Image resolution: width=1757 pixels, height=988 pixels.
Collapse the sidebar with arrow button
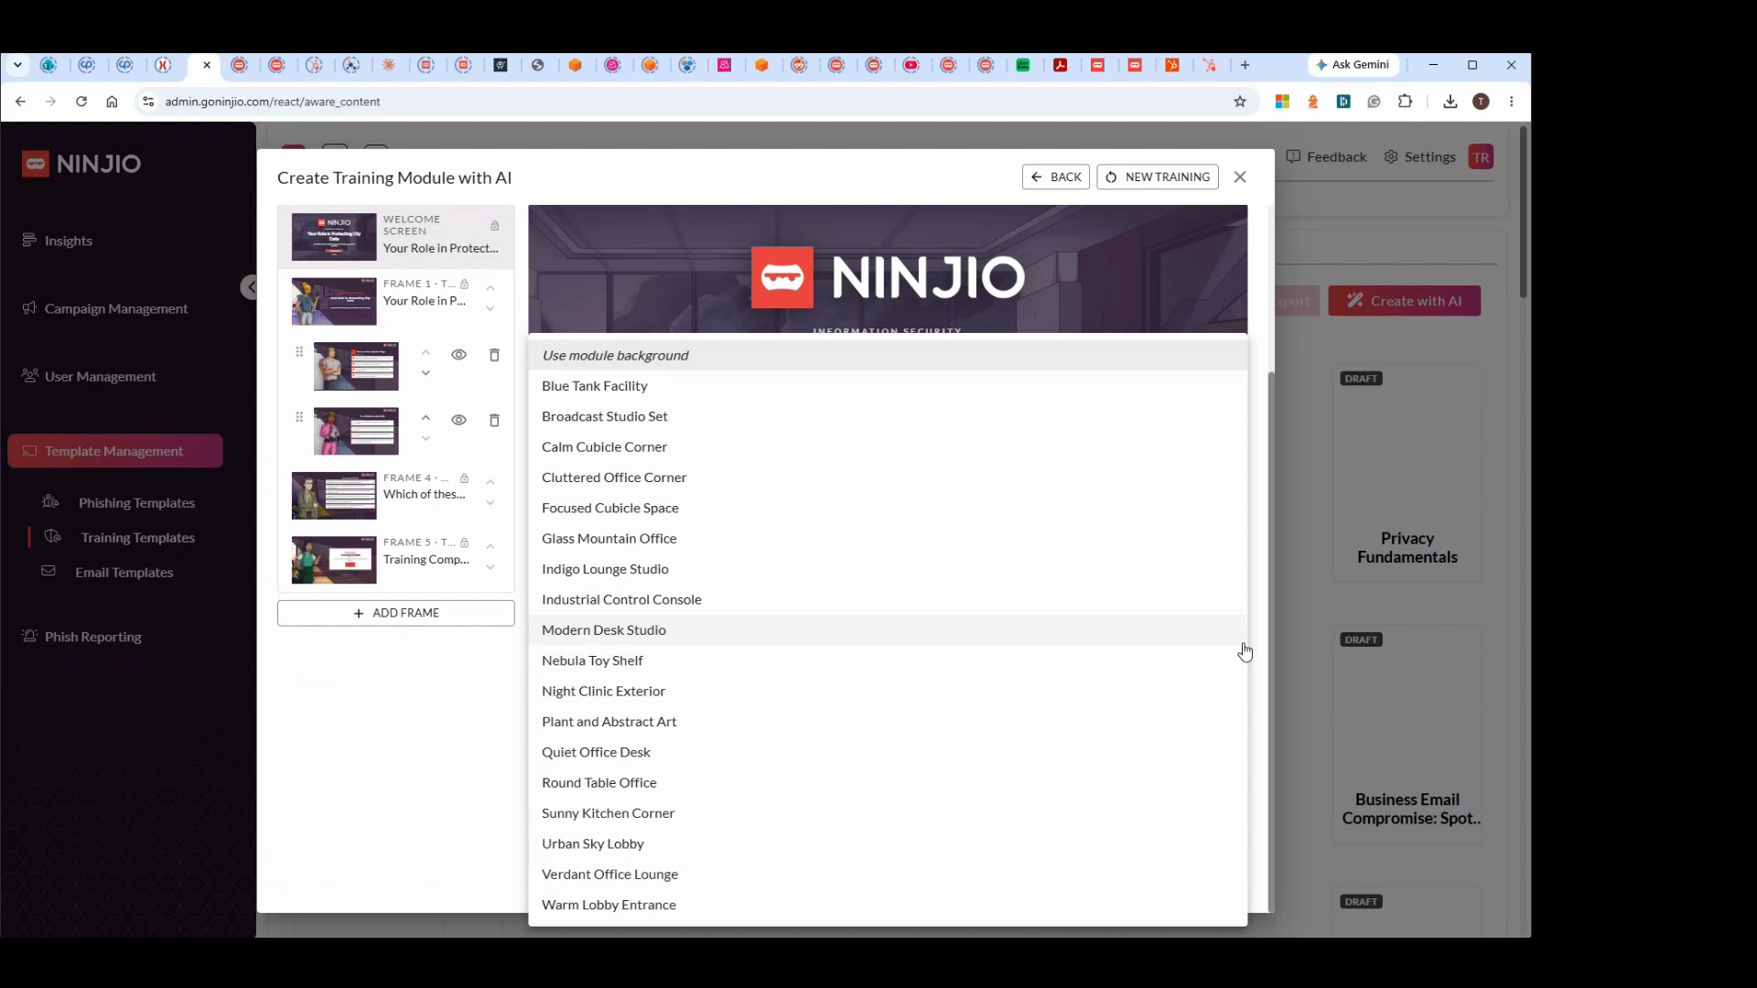point(249,287)
